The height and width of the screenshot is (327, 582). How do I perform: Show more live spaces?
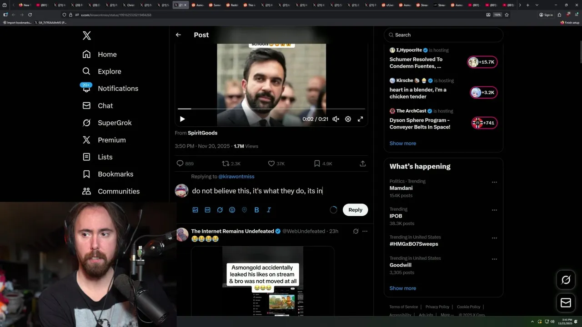click(402, 144)
